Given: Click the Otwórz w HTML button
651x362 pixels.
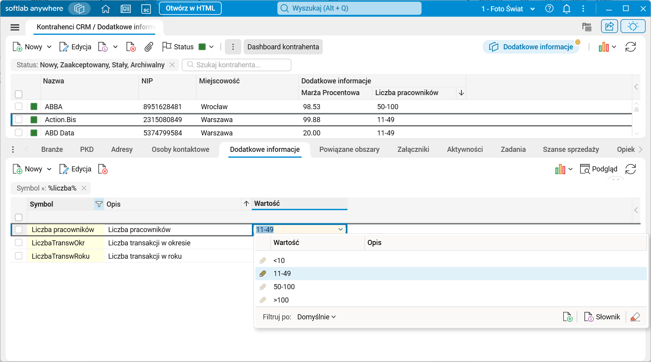Looking at the screenshot, I should [190, 8].
